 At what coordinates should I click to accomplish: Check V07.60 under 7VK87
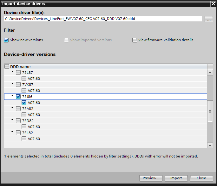24,91
